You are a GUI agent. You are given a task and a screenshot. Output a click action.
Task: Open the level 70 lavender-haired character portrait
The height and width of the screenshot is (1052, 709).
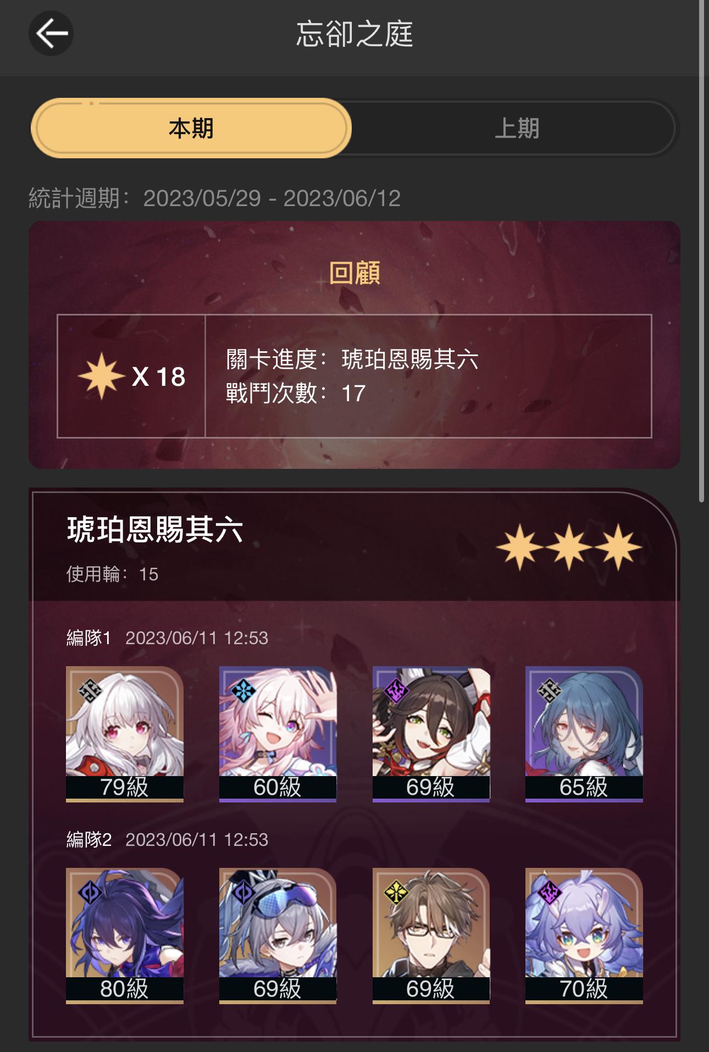584,935
